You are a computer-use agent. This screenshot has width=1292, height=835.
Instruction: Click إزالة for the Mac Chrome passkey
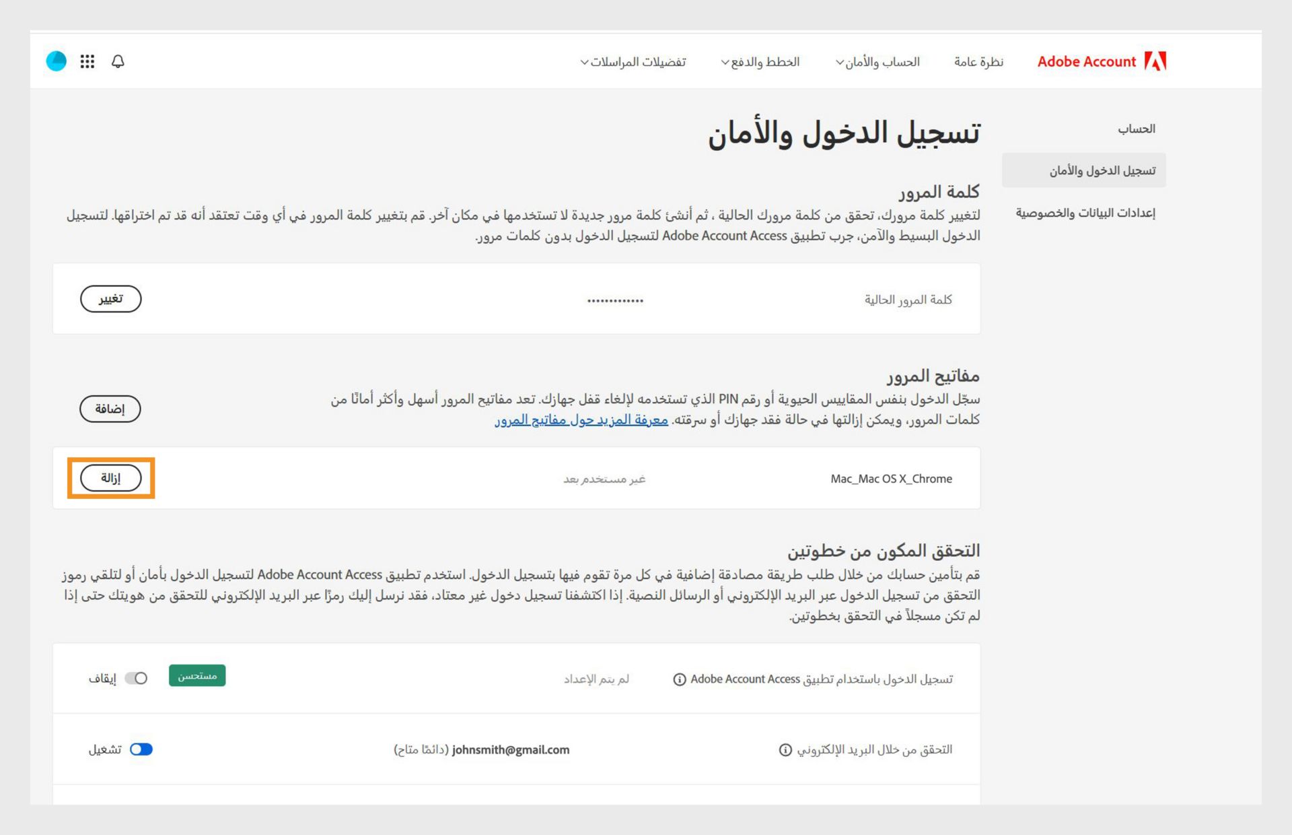point(110,478)
